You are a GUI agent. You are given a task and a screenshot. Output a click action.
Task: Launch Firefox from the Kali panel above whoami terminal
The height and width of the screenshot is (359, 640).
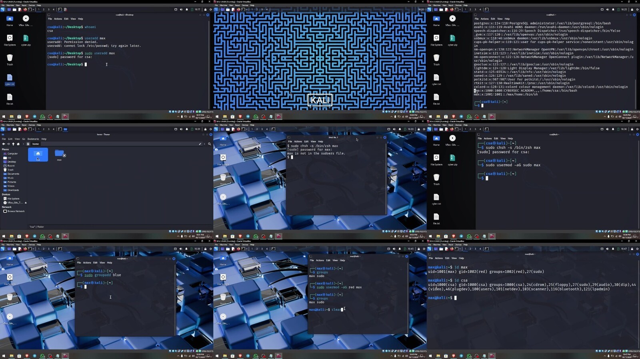[x=25, y=10]
